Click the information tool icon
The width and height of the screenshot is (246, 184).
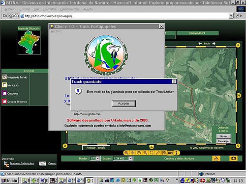click(177, 153)
